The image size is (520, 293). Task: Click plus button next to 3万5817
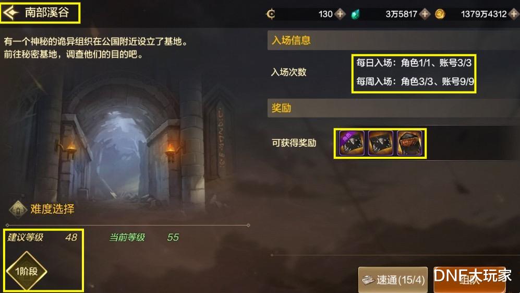tap(425, 14)
